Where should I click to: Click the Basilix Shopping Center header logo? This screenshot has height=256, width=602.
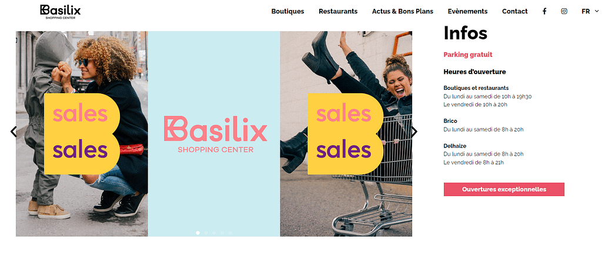tap(61, 12)
